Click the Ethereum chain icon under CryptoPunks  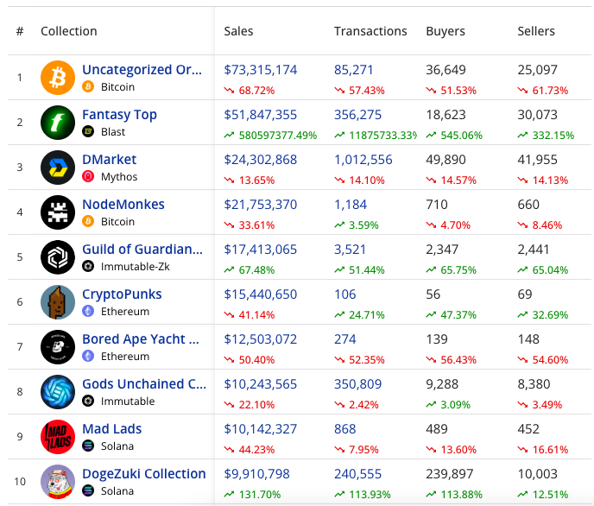coord(88,311)
